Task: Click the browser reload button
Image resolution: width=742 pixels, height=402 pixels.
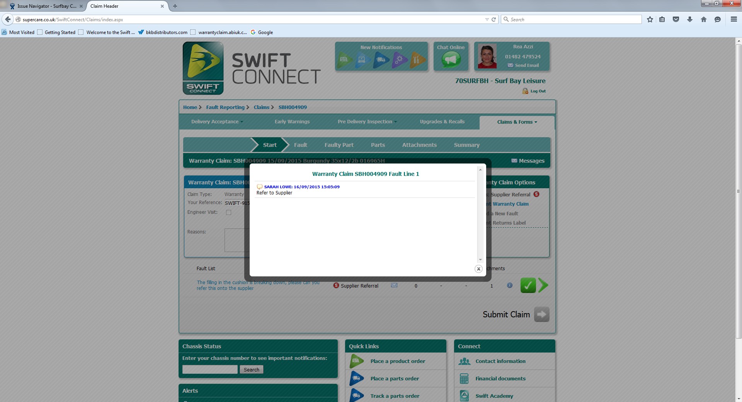Action: [x=494, y=19]
